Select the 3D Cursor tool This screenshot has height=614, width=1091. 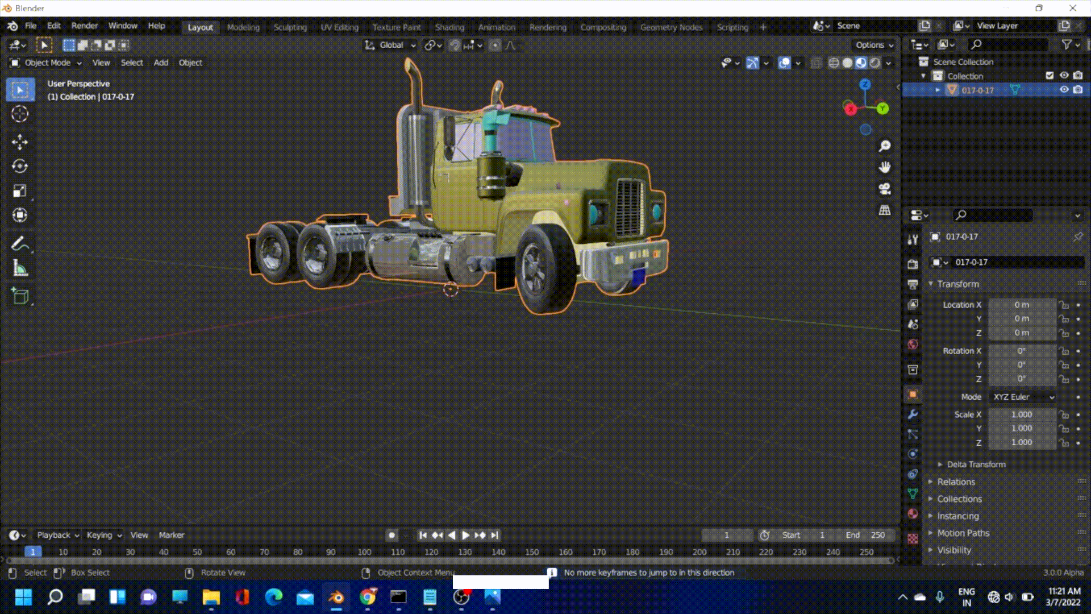[x=20, y=114]
